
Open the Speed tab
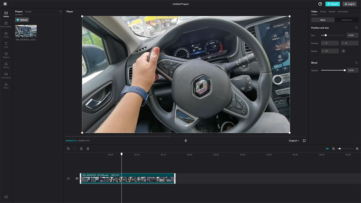point(332,12)
